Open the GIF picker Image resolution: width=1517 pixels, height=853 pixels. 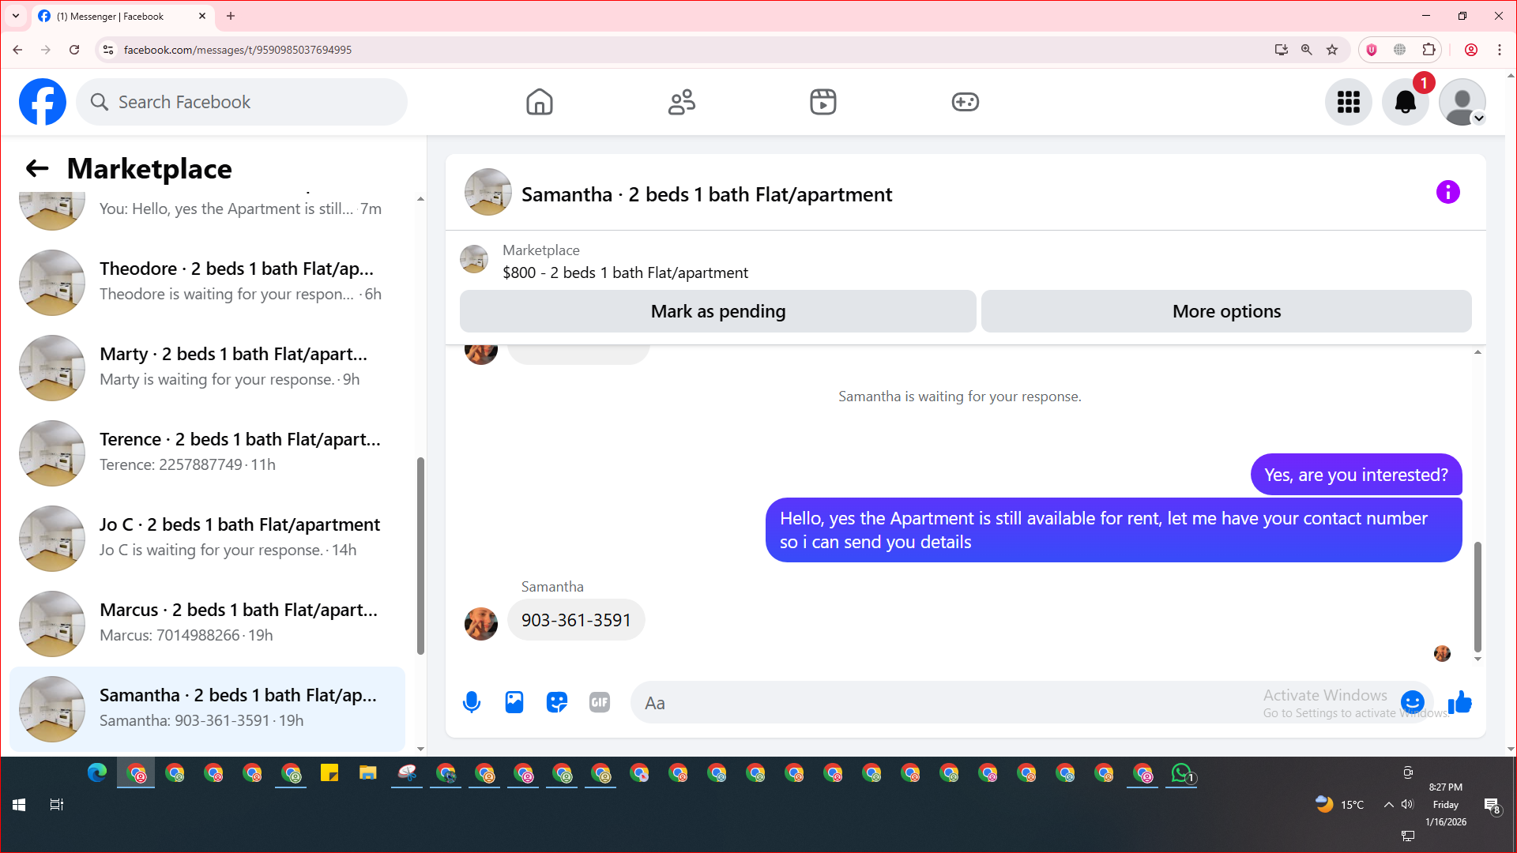(600, 702)
